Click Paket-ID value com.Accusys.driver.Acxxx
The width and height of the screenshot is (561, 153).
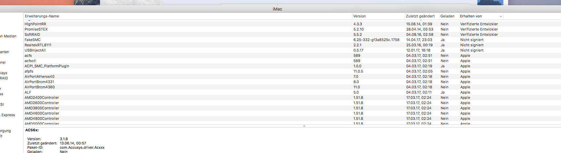pyautogui.click(x=82, y=147)
